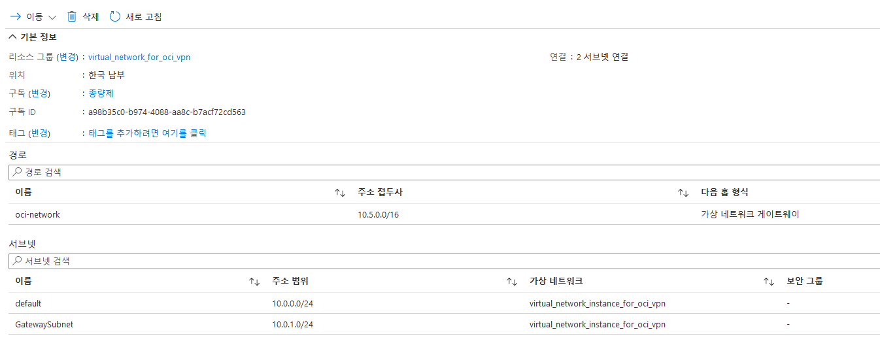880x345 pixels.
Task: Click the Move arrow icon in the toolbar
Action: point(16,16)
